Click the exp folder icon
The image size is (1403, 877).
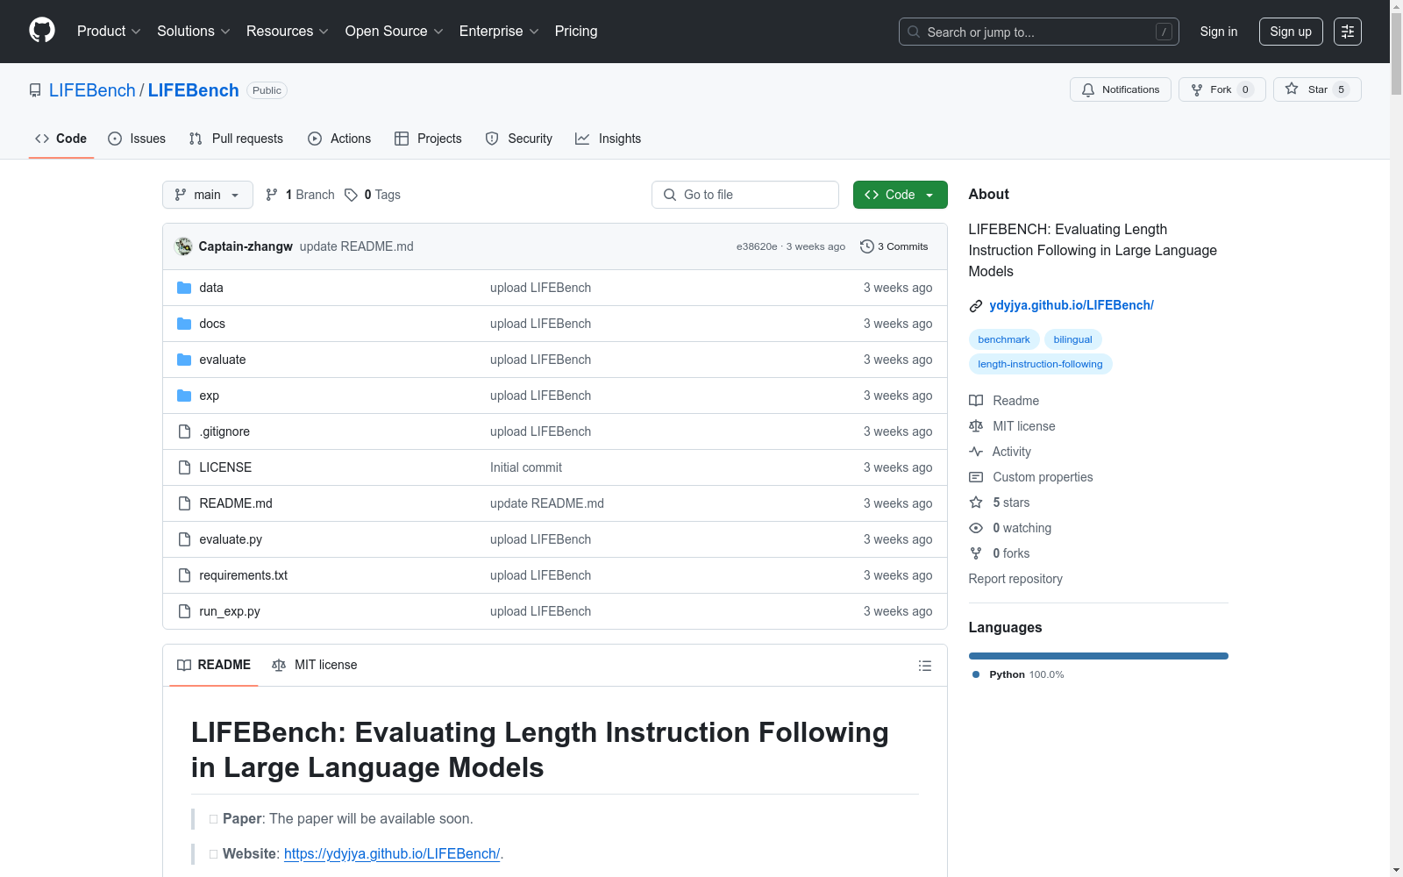tap(184, 396)
